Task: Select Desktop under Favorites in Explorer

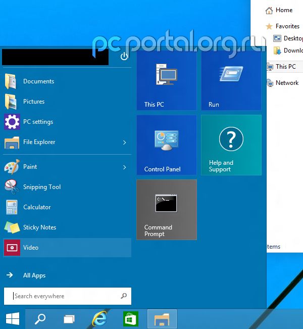Action: (288, 38)
